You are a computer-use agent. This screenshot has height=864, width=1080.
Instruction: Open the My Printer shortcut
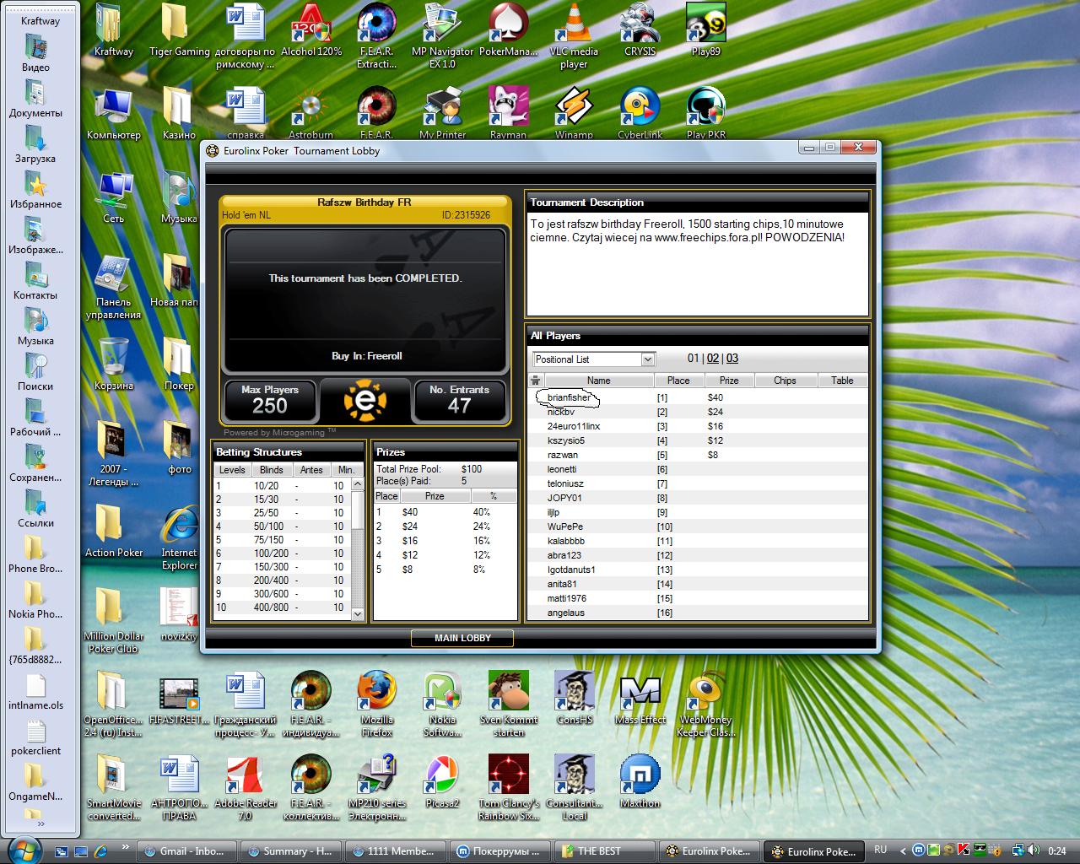click(442, 112)
